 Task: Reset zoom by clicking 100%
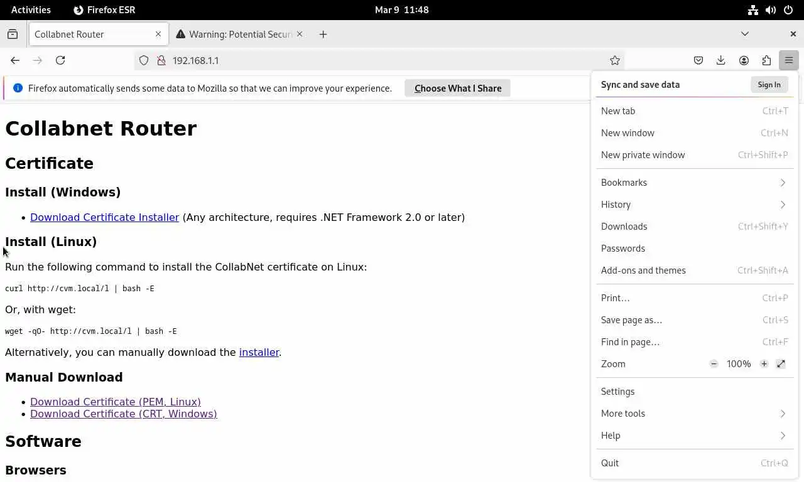tap(739, 364)
